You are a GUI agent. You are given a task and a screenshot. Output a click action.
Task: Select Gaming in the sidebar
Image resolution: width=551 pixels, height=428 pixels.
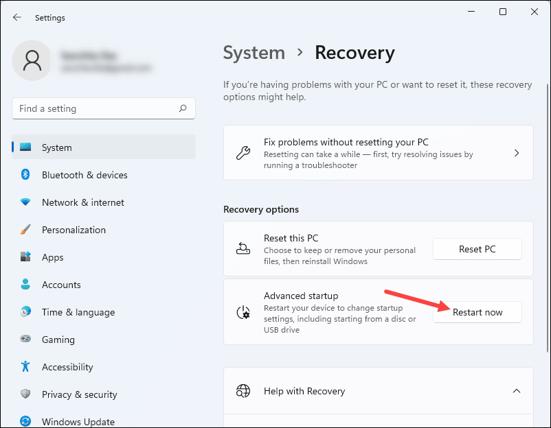pos(58,340)
